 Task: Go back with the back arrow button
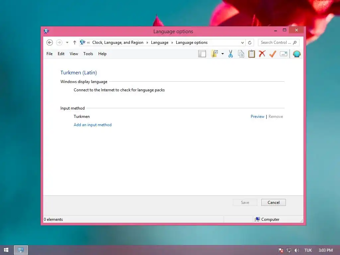click(50, 42)
